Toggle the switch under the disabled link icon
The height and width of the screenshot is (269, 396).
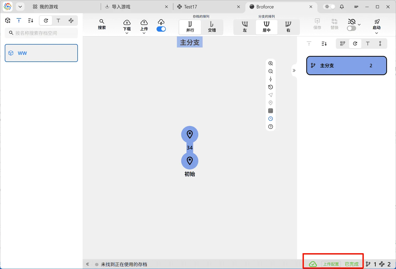[x=351, y=28]
